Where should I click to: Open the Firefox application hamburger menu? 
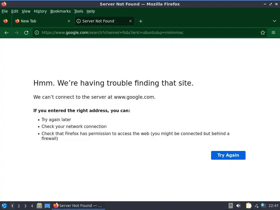pyautogui.click(x=273, y=33)
